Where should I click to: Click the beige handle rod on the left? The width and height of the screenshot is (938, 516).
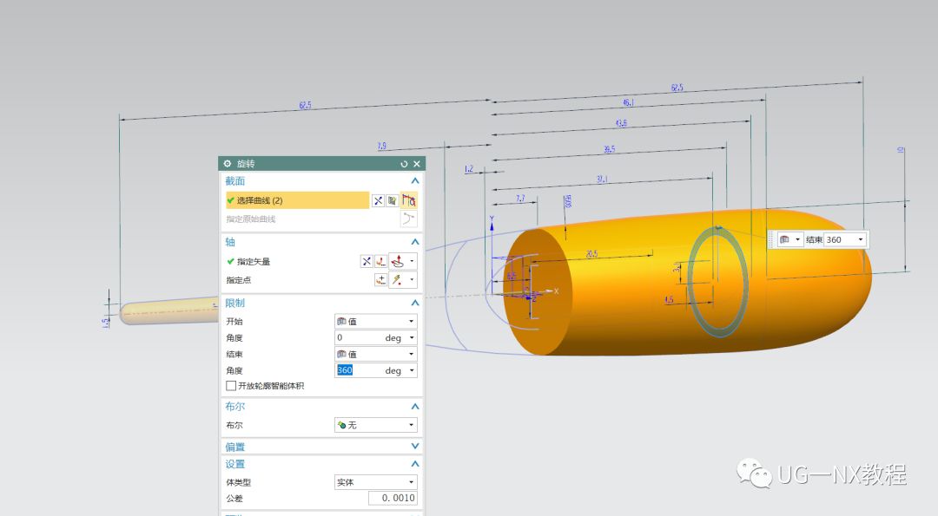click(169, 310)
